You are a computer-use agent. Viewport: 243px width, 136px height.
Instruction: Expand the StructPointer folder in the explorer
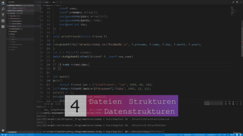pyautogui.click(x=16, y=19)
